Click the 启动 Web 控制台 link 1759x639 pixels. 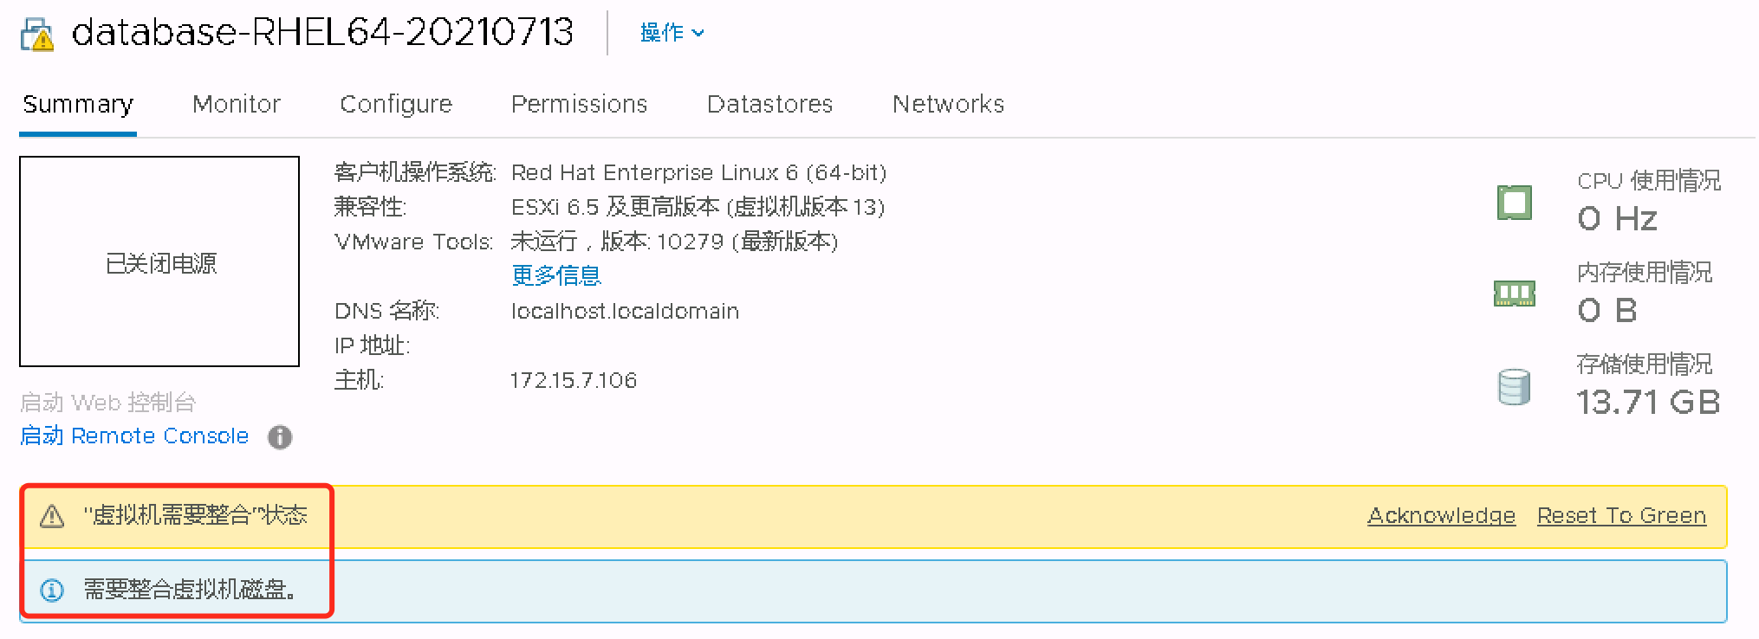click(108, 403)
